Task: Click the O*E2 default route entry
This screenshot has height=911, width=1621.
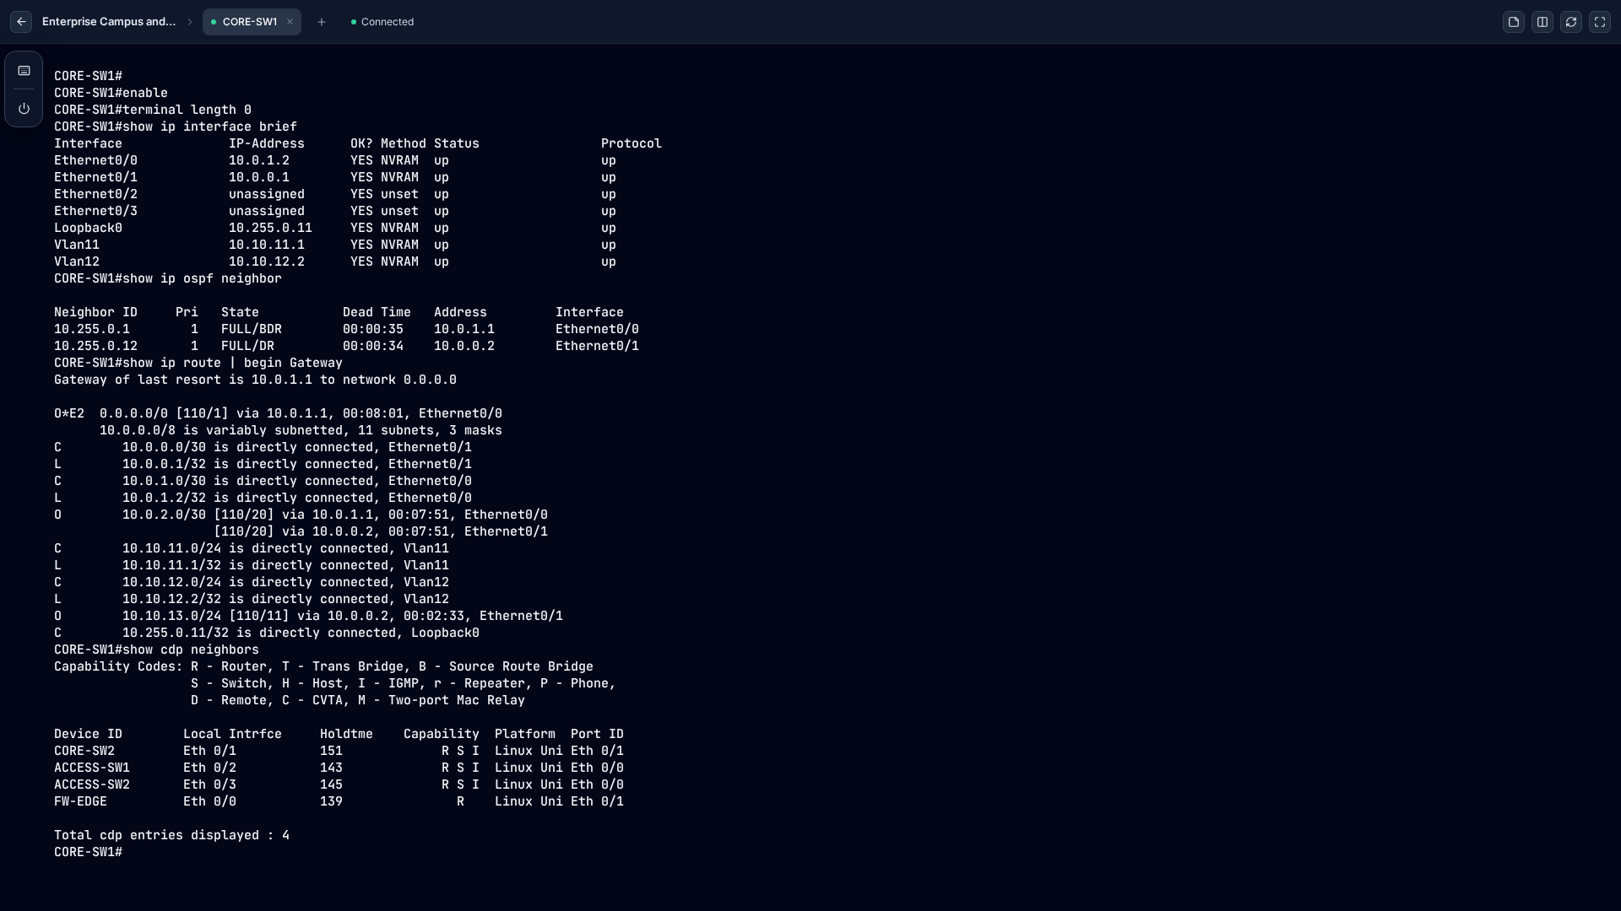Action: [x=278, y=413]
